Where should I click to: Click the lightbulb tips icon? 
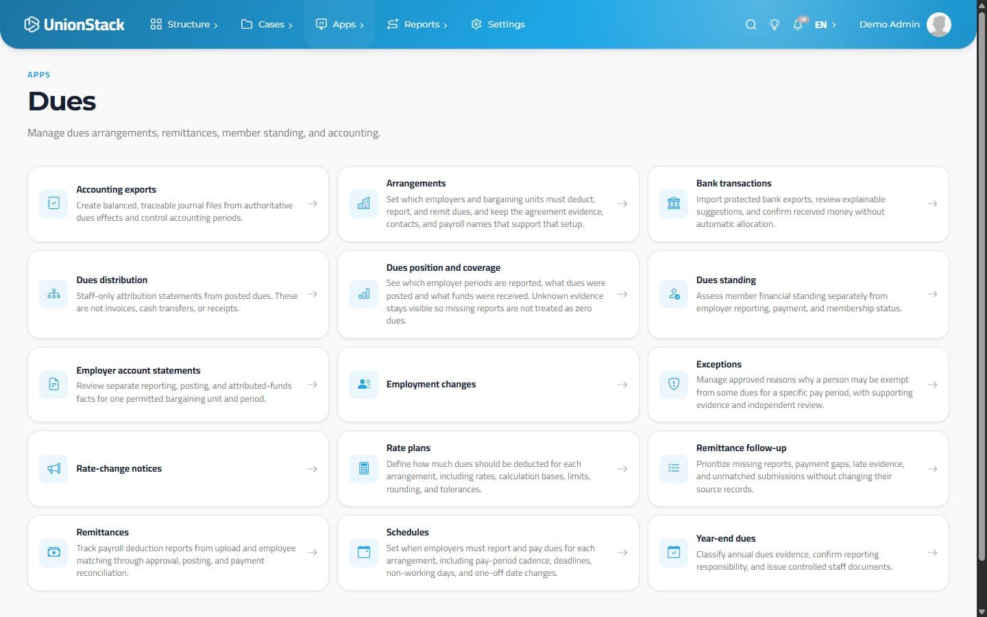point(775,25)
